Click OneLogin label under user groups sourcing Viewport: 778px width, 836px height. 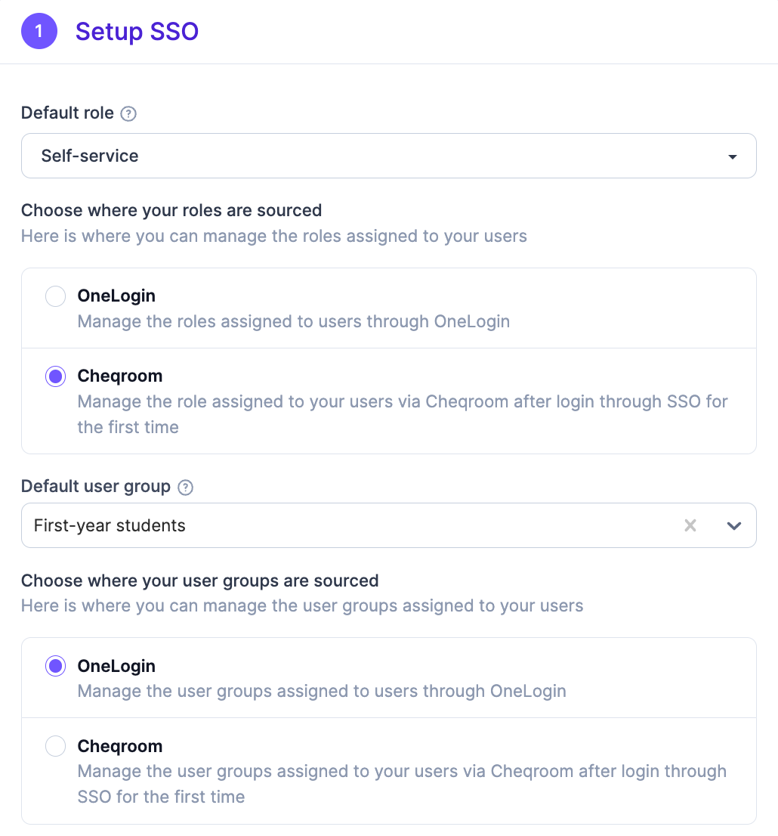[116, 666]
